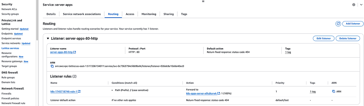Open Network ACLs in the sidebar
The height and width of the screenshot is (106, 364).
9,9
